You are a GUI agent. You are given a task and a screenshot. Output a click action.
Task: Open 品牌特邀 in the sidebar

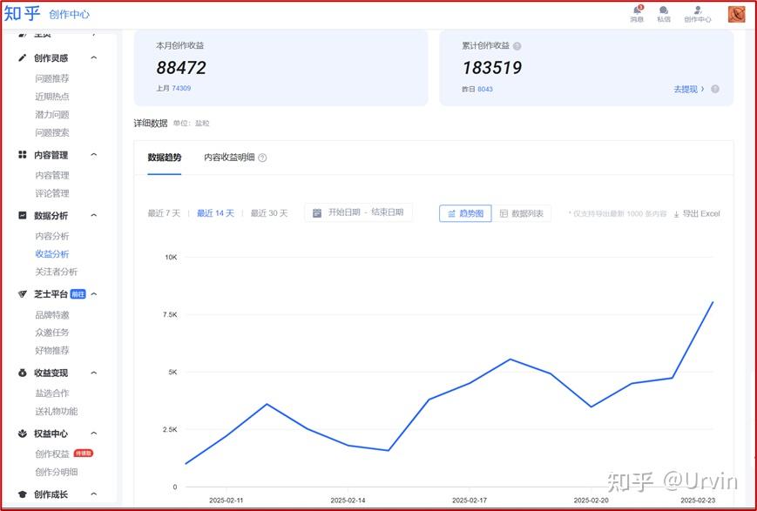[x=52, y=314]
